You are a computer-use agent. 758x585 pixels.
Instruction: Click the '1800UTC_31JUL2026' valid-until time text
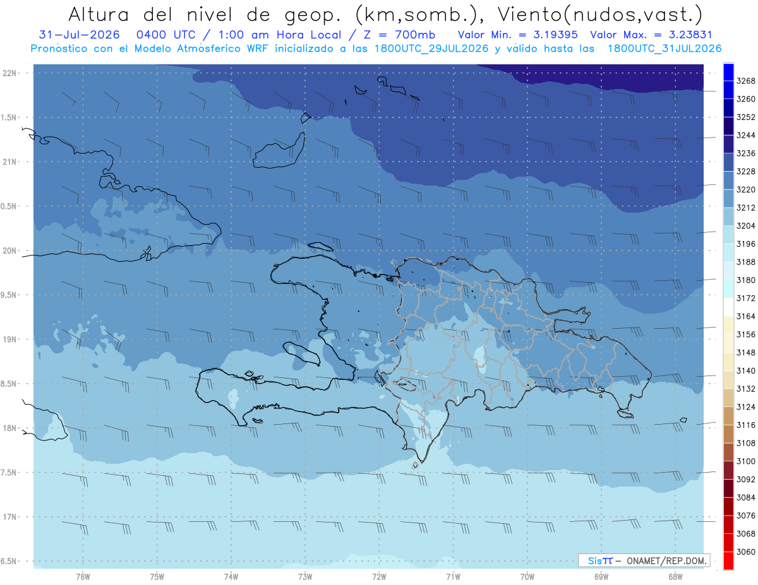click(x=665, y=49)
